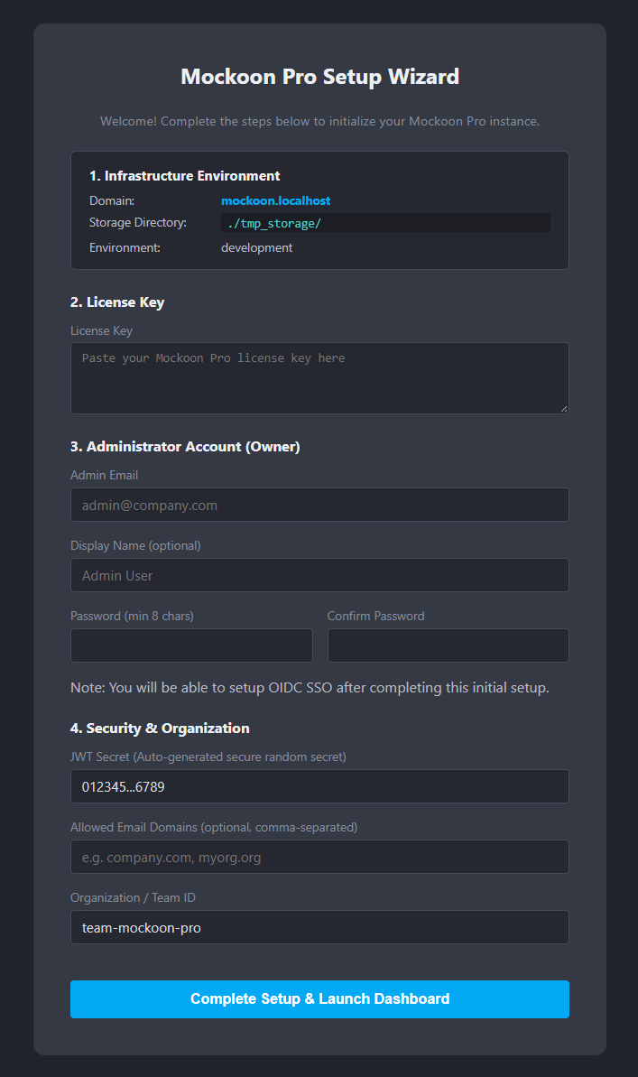
Task: Click the 2. License Key heading
Action: click(x=117, y=302)
